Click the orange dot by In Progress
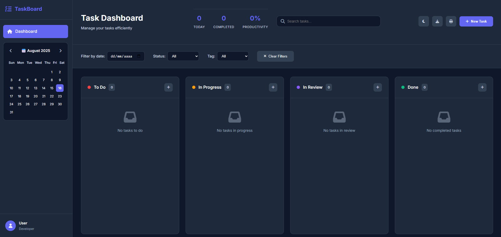 [194, 87]
